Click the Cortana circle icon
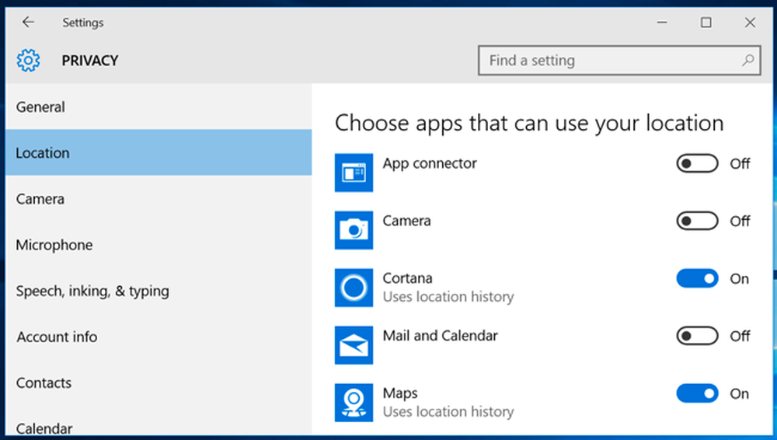 point(354,288)
